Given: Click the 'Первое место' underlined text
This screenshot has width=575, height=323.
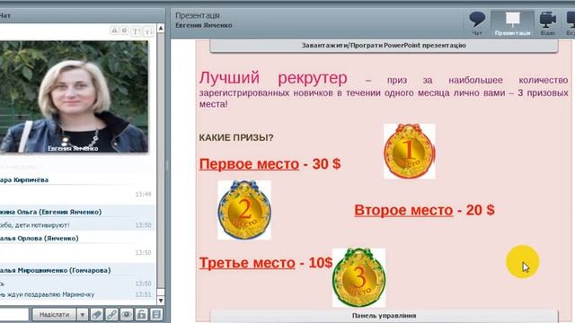Looking at the screenshot, I should 249,163.
